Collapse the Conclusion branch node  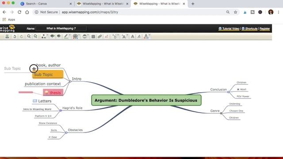click(228, 92)
